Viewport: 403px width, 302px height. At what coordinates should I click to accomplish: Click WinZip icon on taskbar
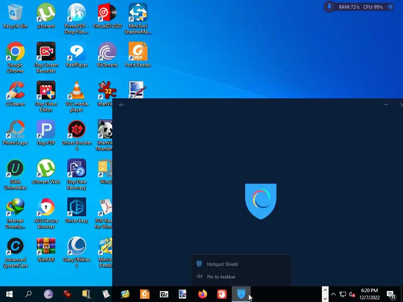(x=87, y=294)
